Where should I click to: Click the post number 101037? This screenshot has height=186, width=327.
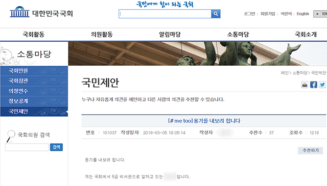pos(110,132)
